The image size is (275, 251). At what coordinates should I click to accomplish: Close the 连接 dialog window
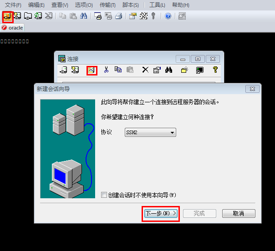[213, 59]
